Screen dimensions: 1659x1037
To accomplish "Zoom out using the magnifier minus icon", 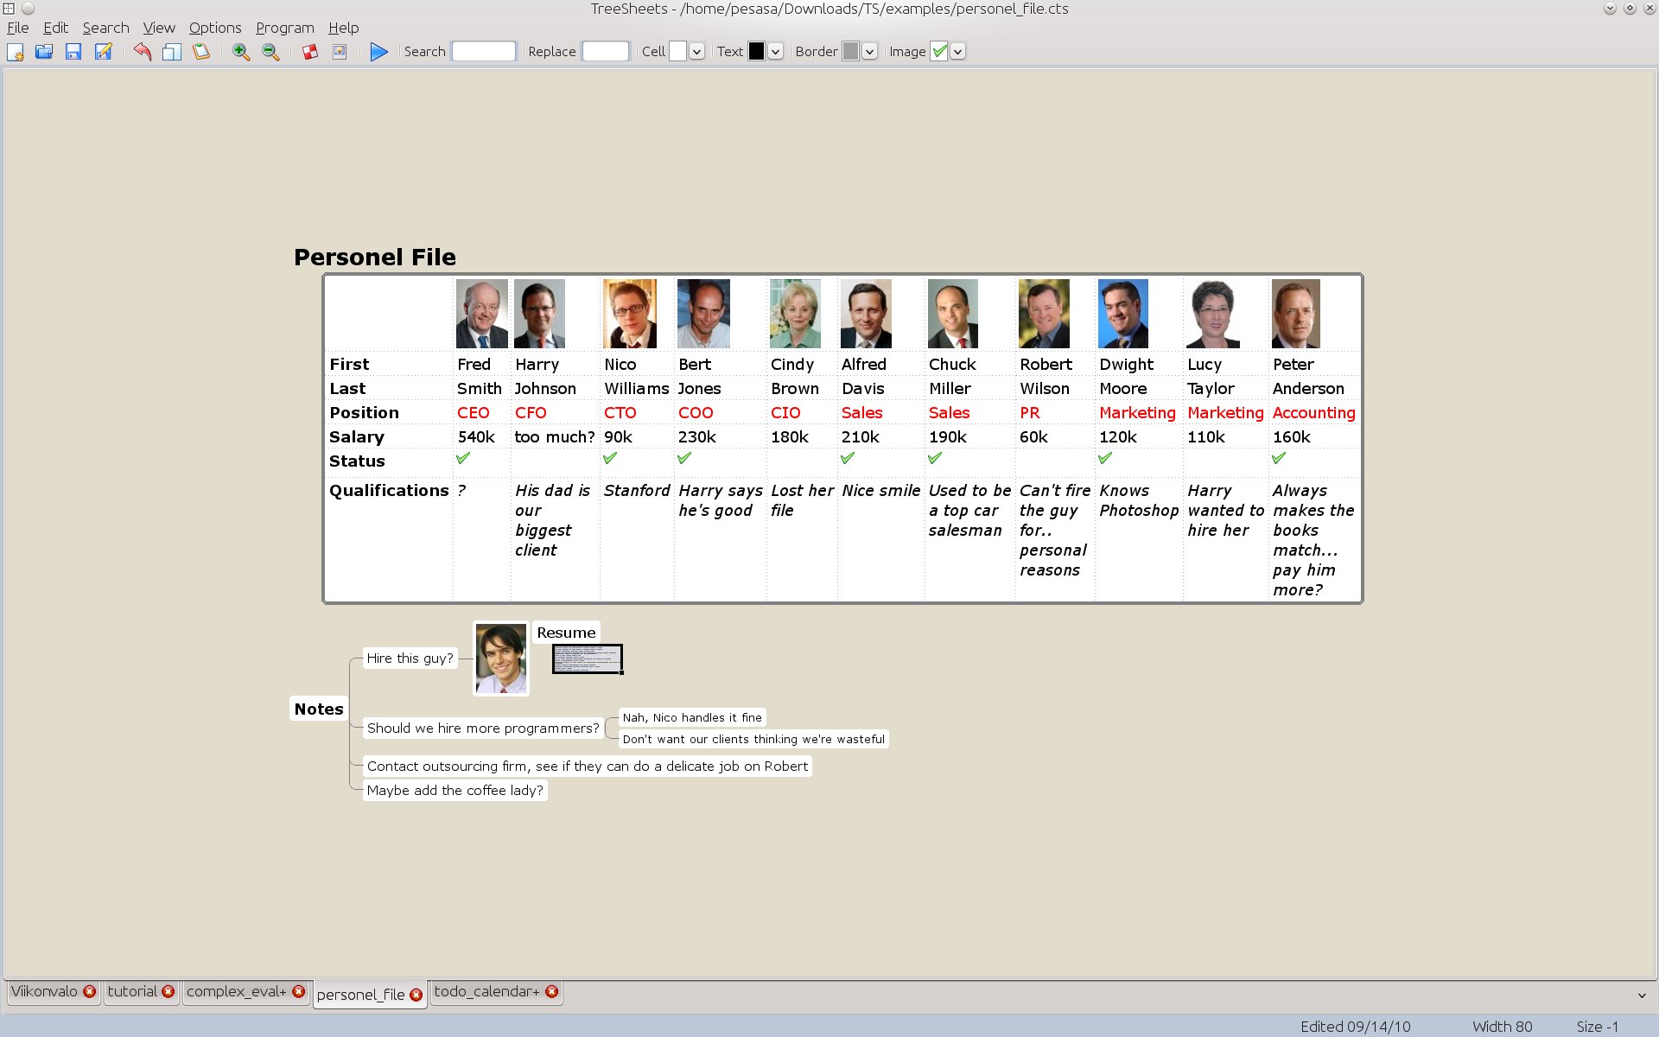I will tap(270, 52).
